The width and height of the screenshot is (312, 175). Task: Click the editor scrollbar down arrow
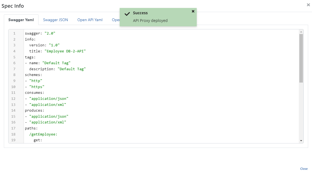[x=301, y=140]
